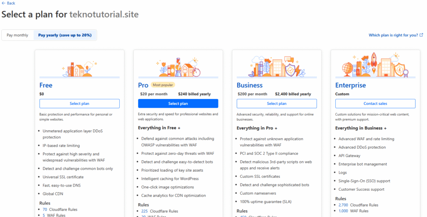The height and width of the screenshot is (217, 427).
Task: Click the Business plan illustration
Action: click(x=277, y=66)
